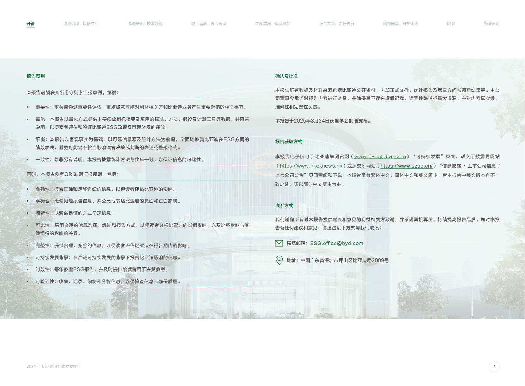
Task: Click the 平衡 bullet item text
Action: point(142,143)
